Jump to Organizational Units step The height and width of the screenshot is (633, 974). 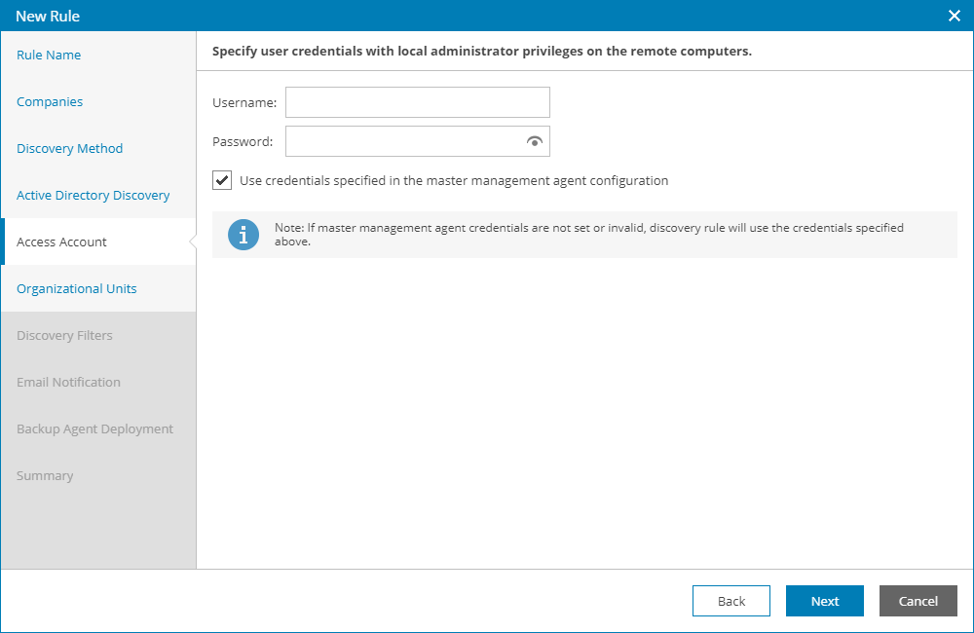click(77, 289)
